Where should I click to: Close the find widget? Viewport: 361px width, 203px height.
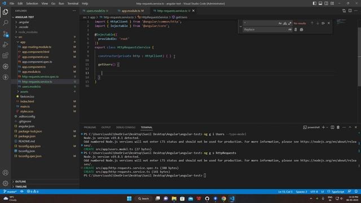(329, 23)
